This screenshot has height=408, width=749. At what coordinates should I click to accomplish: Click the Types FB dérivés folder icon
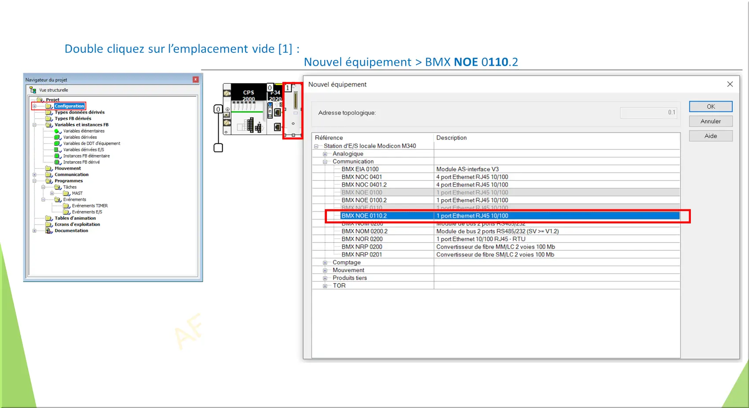[49, 119]
